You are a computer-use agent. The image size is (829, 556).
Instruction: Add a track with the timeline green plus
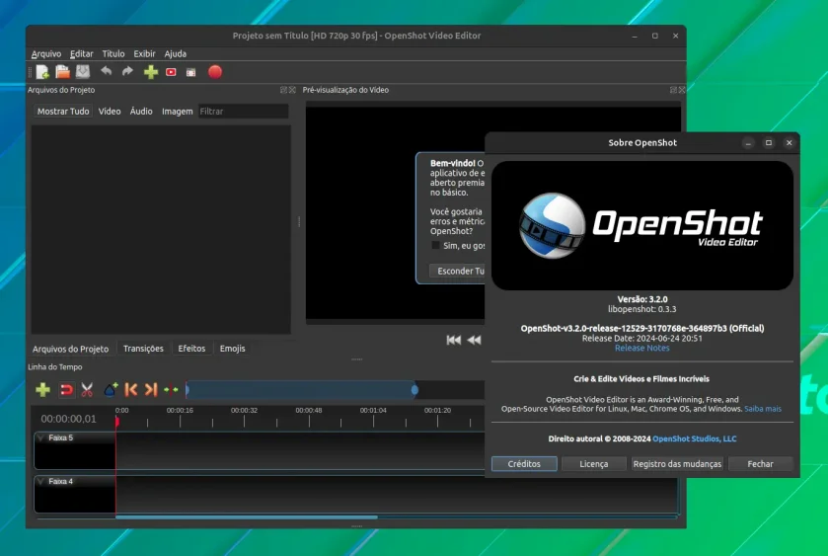click(x=42, y=390)
